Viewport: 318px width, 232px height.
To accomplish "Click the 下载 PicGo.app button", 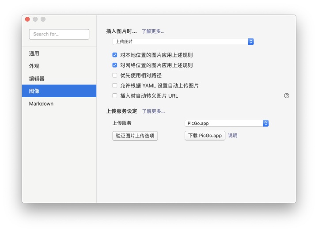I will pyautogui.click(x=205, y=136).
